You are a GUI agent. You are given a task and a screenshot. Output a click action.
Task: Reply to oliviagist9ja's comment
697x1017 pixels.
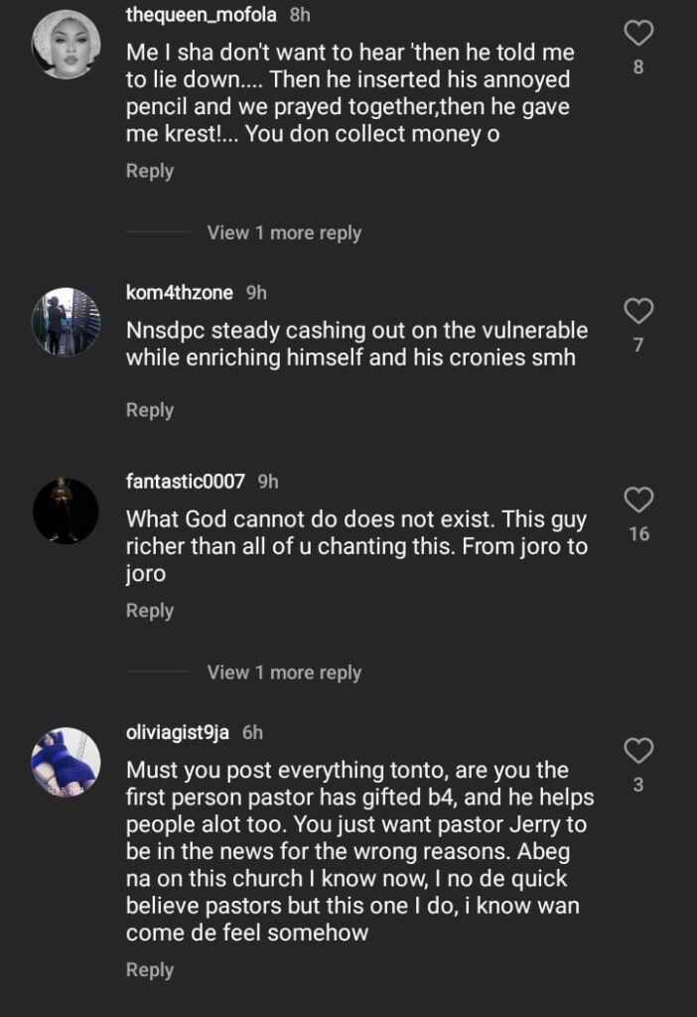pos(150,970)
